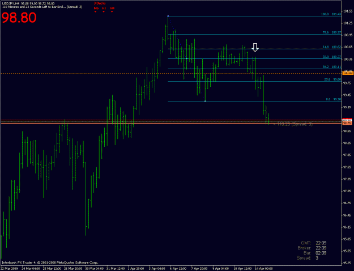Image resolution: width=354 pixels, height=271 pixels.
Task: Click the 96.75 price axis label
Action: click(348, 203)
